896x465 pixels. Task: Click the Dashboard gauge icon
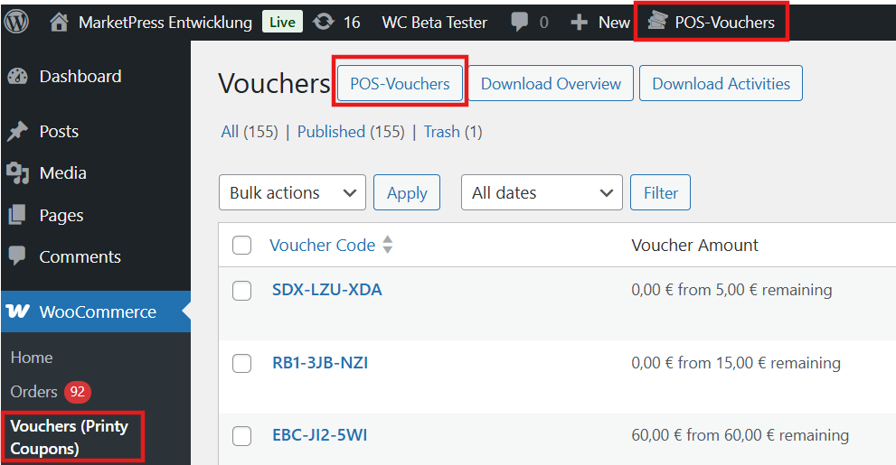point(18,77)
